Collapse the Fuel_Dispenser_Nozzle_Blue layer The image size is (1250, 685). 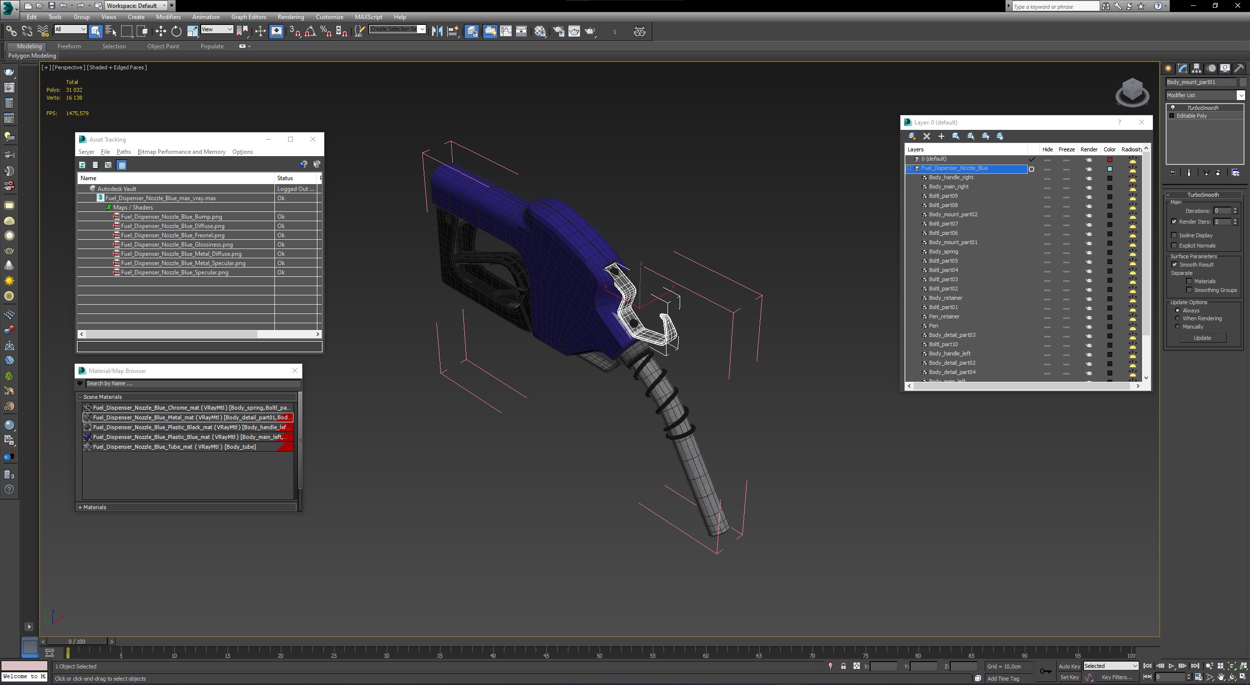coord(909,168)
